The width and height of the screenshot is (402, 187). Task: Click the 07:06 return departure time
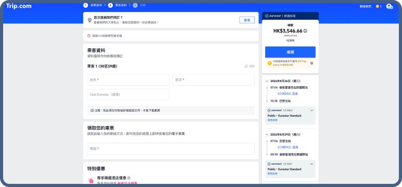[274, 141]
